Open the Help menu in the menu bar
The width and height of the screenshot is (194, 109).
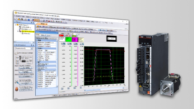click(x=111, y=23)
